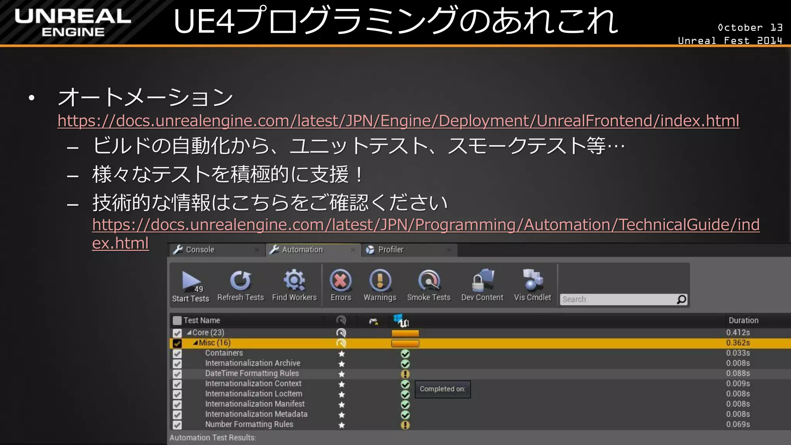Click the 0.069s duration value

coord(738,425)
